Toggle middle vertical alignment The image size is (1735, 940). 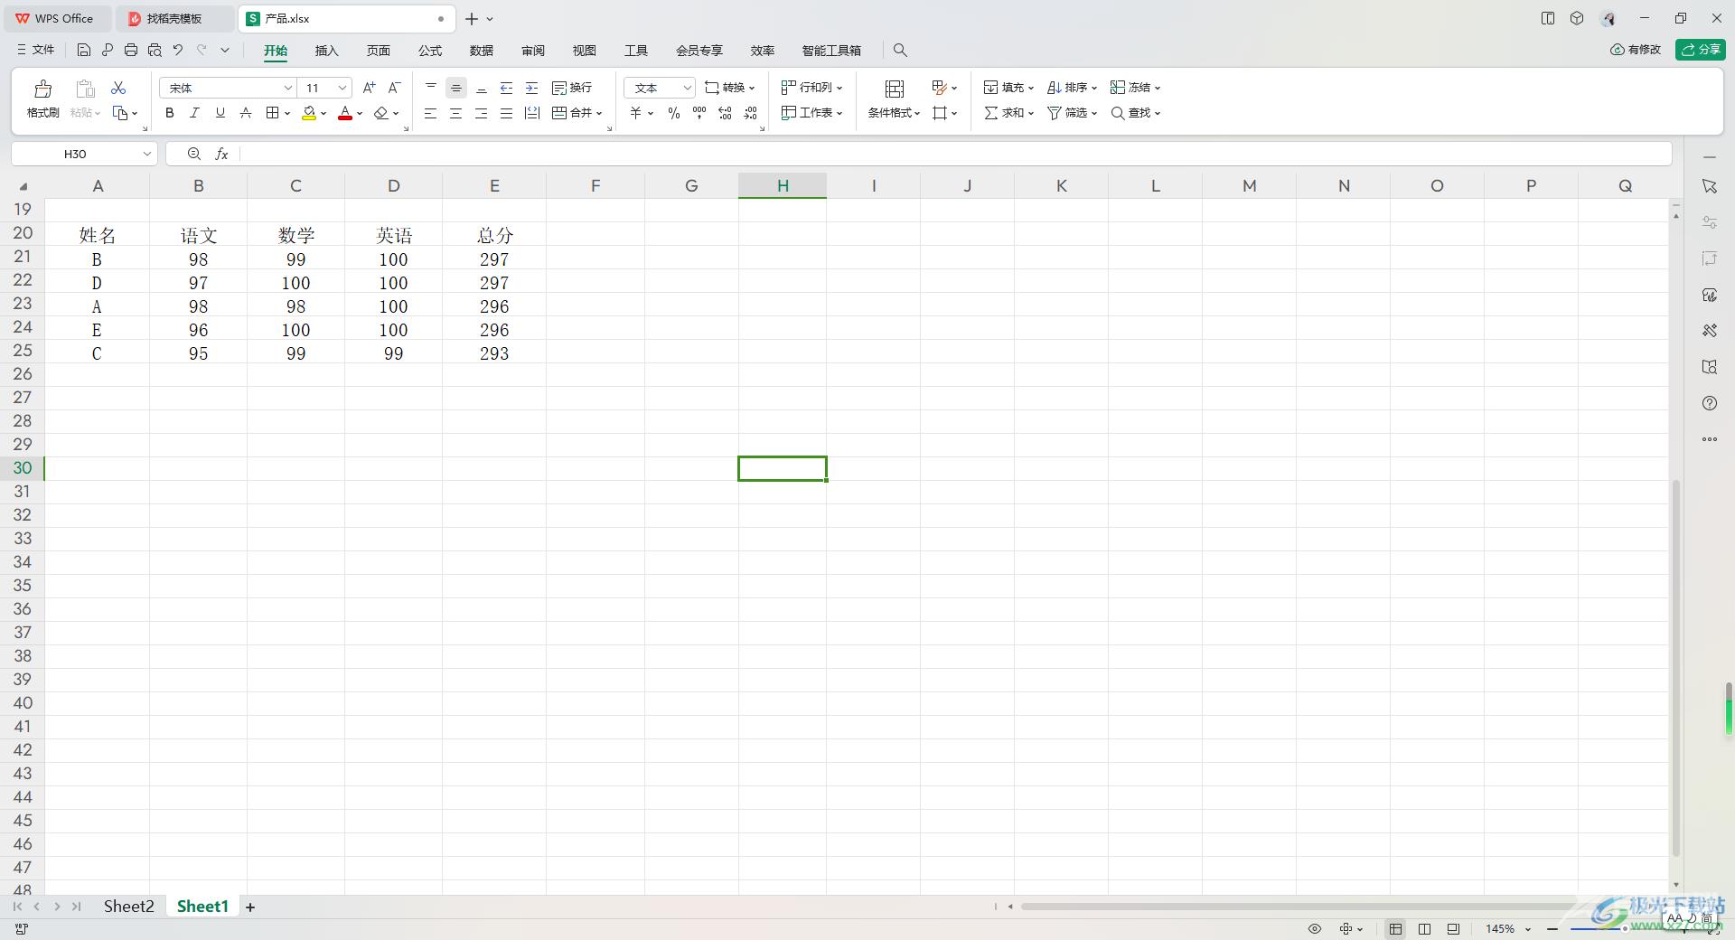(x=456, y=88)
